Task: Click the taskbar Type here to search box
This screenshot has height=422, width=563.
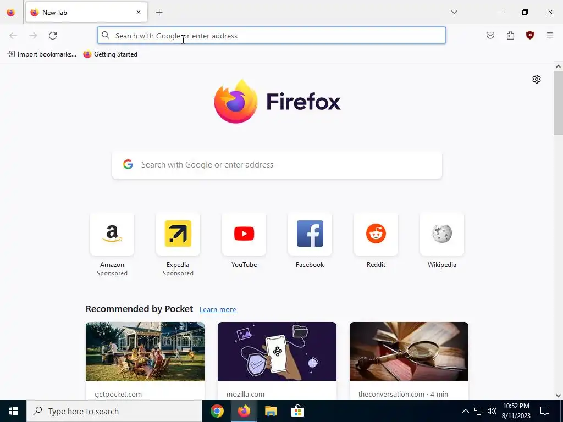Action: (x=114, y=411)
